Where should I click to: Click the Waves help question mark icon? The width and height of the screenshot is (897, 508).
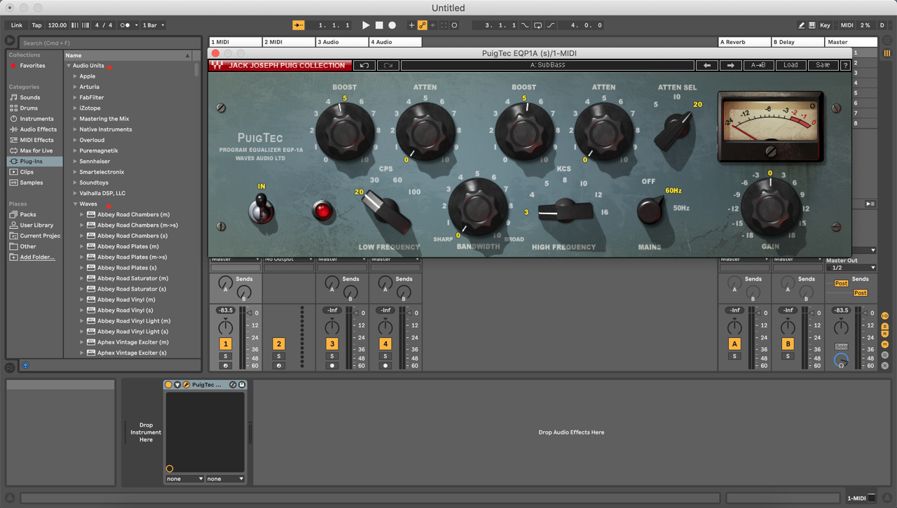845,65
